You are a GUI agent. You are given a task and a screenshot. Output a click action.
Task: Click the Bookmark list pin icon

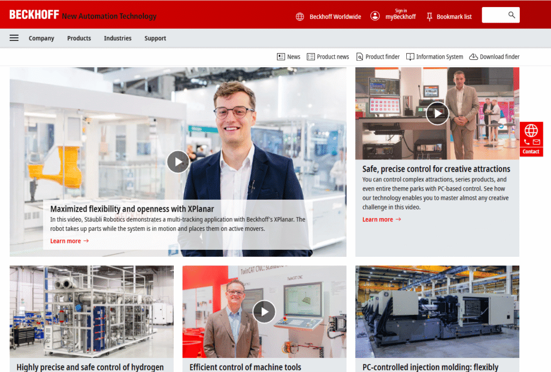(429, 17)
